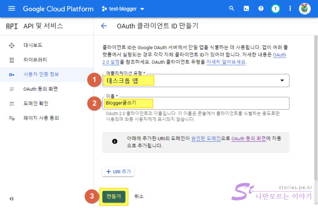Open the hamburger navigation menu
This screenshot has height=208, width=318.
pos(12,9)
